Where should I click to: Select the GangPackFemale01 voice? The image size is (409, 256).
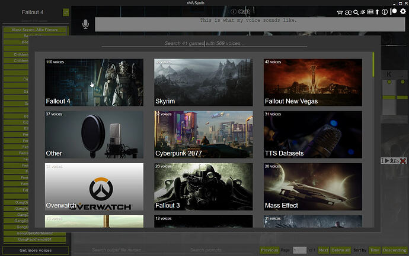tap(35, 239)
